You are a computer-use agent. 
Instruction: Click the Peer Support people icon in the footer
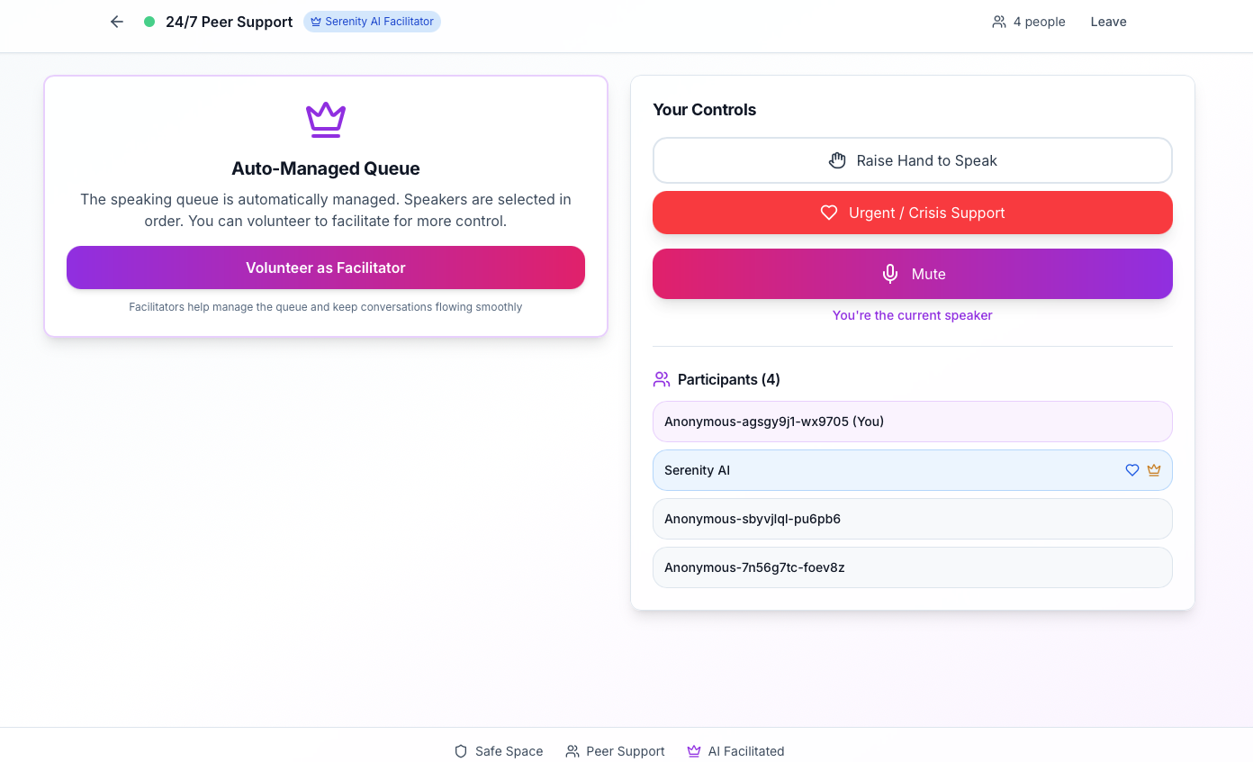pos(572,750)
